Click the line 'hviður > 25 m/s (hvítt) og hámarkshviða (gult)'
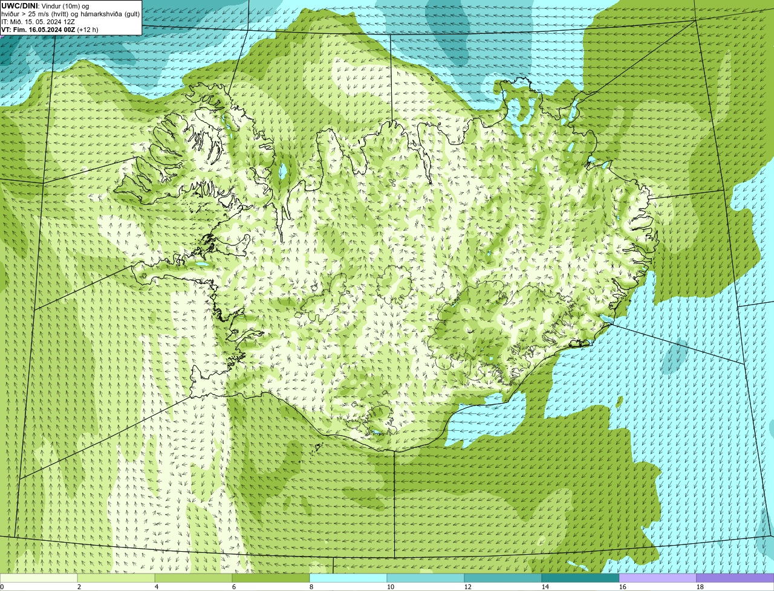The height and width of the screenshot is (591, 774). point(70,13)
